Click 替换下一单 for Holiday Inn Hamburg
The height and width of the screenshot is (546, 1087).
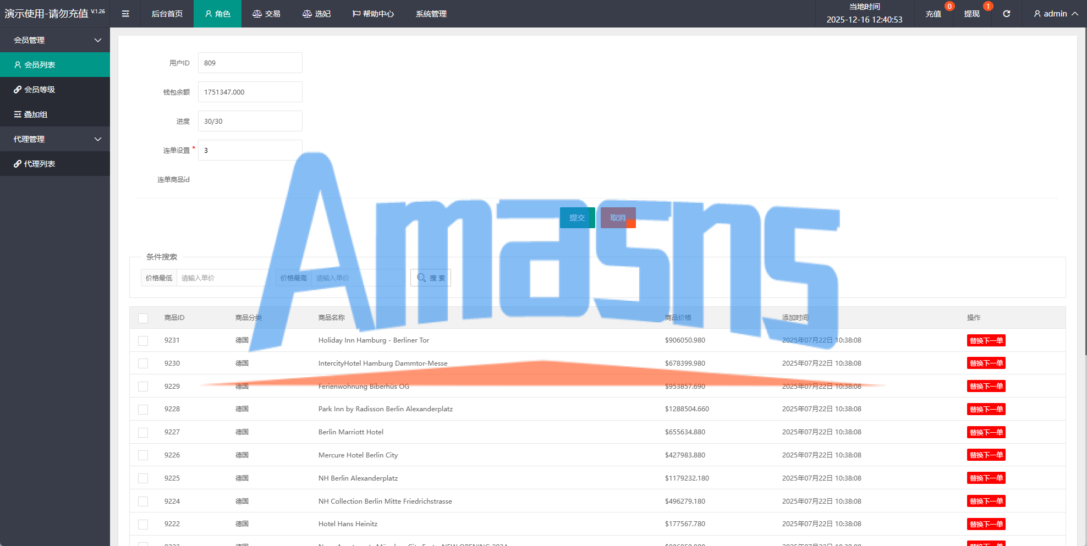pos(986,340)
